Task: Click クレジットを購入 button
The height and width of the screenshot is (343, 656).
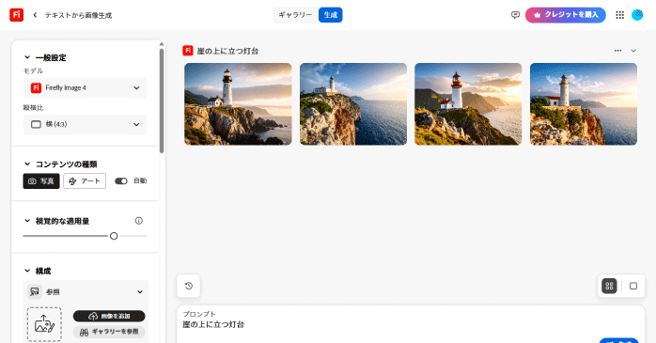Action: coord(566,15)
